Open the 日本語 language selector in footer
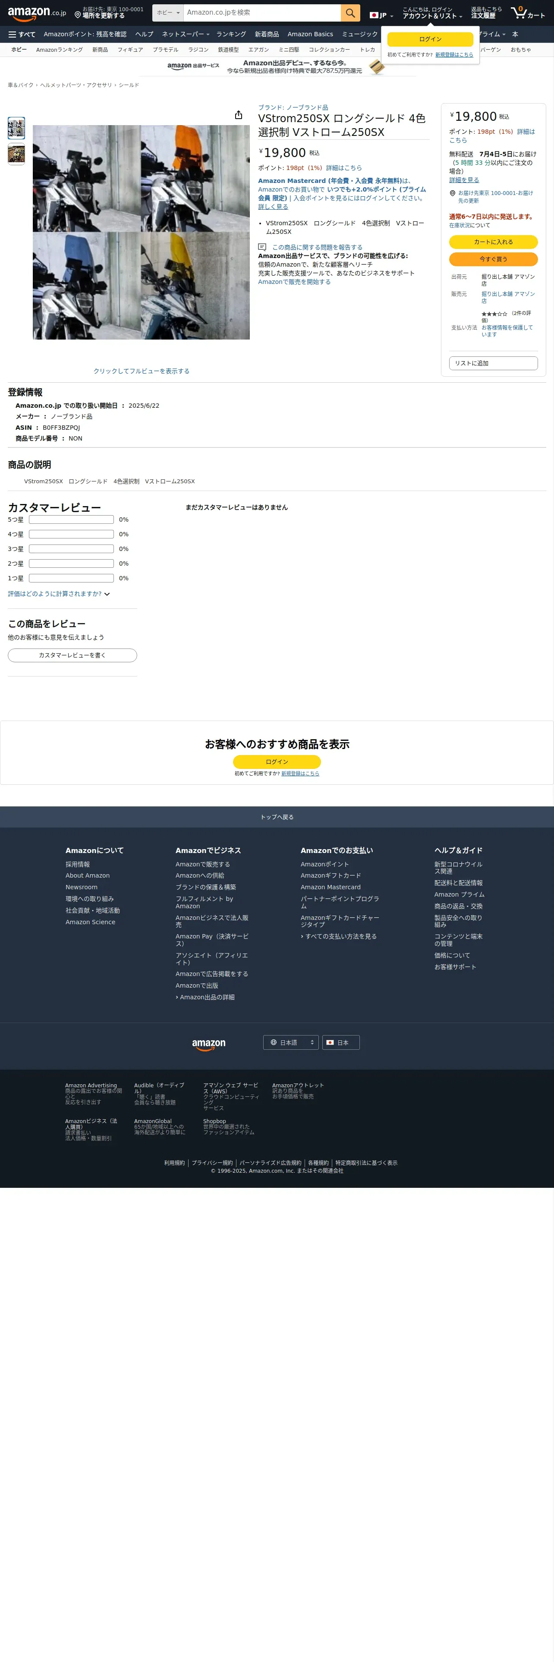This screenshot has width=554, height=1662. [x=291, y=1042]
